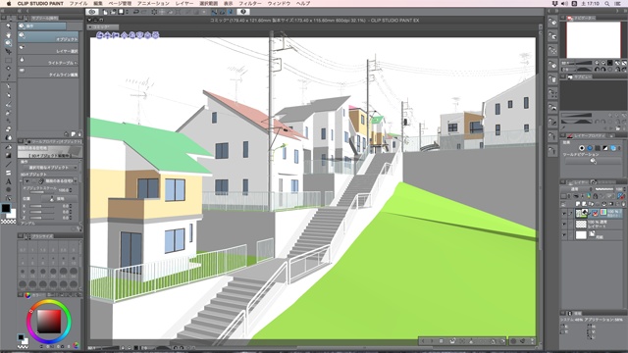
Task: Open the レイヤー menu
Action: pos(184,3)
